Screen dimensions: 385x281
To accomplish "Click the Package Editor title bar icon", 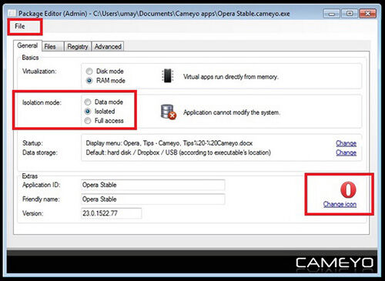I will pos(12,13).
